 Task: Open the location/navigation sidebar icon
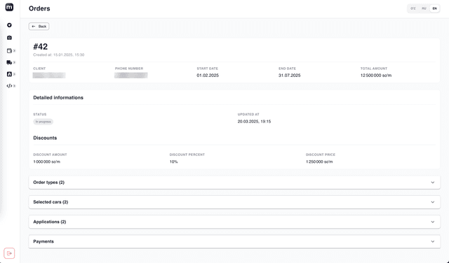[9, 25]
